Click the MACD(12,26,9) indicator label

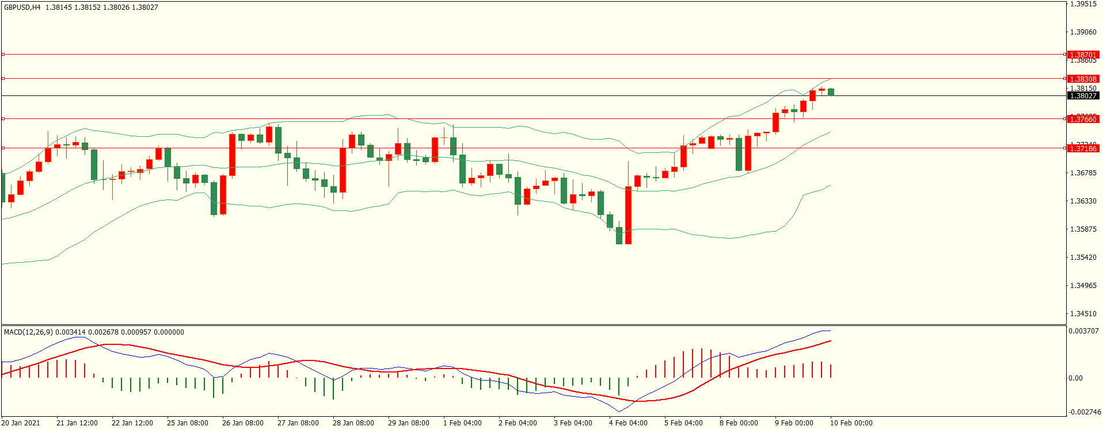(x=28, y=332)
